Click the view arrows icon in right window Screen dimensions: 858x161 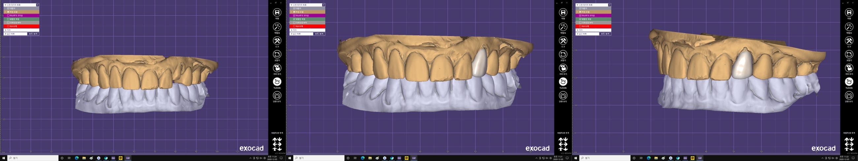[849, 144]
